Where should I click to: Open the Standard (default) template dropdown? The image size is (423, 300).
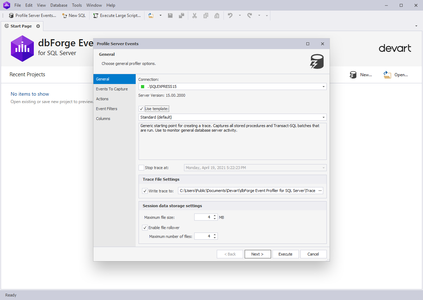[x=323, y=117]
